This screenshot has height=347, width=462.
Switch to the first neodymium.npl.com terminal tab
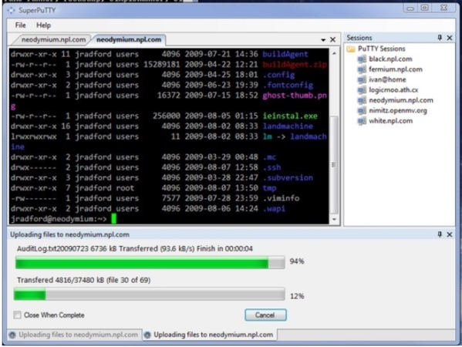click(53, 40)
